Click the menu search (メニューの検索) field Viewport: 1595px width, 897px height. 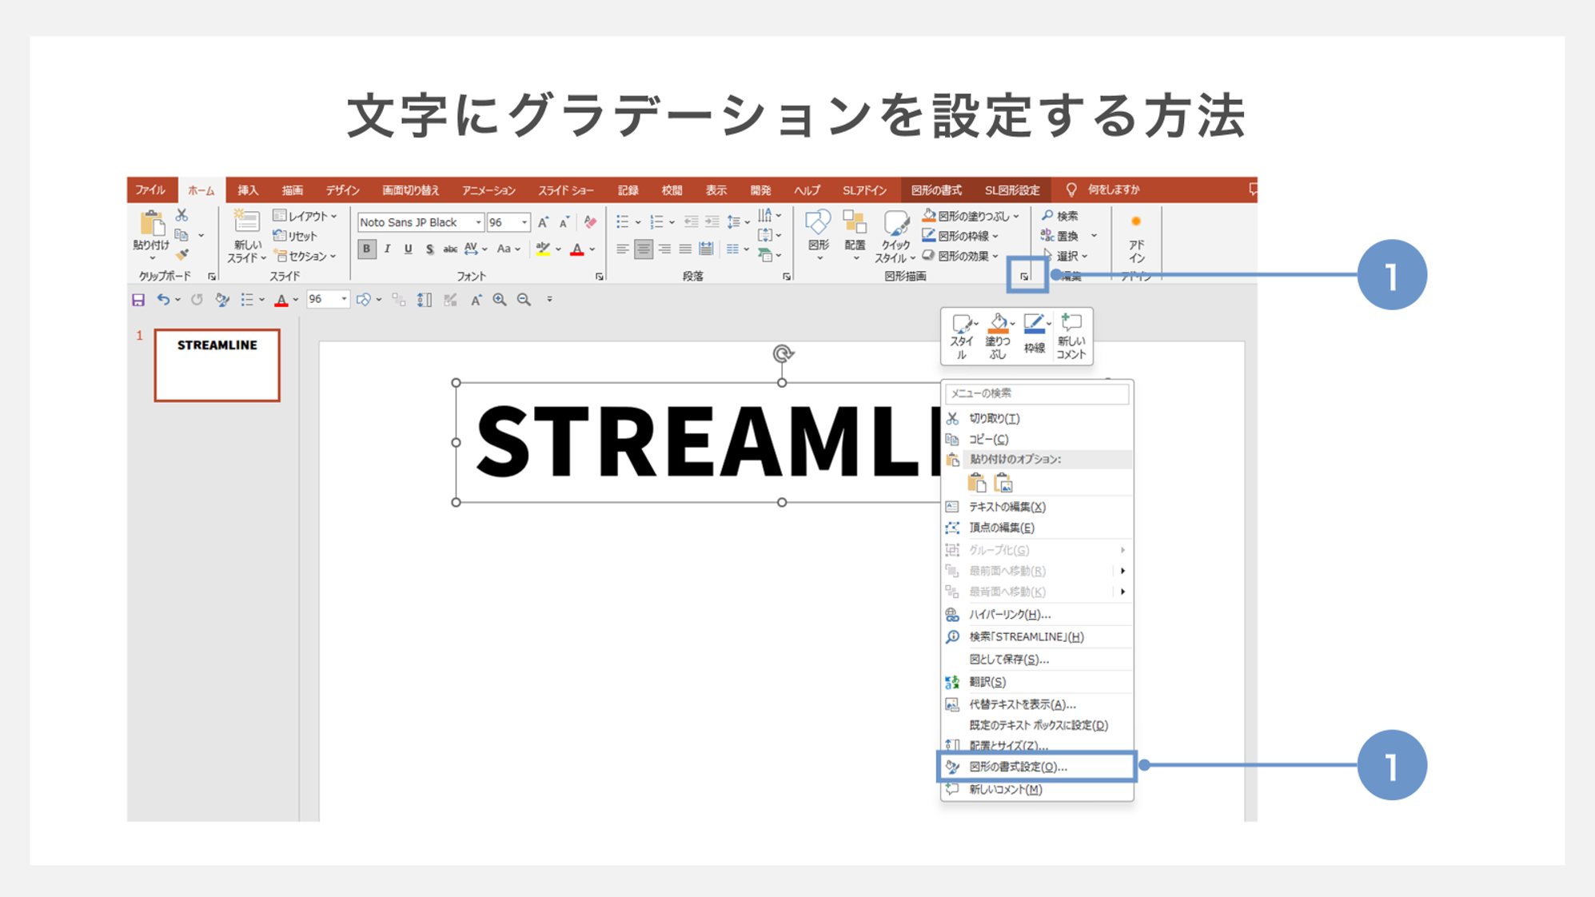1037,393
